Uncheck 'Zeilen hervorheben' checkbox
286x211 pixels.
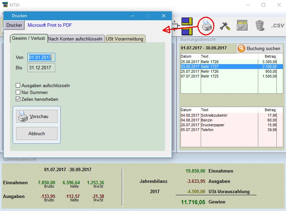(x=18, y=99)
